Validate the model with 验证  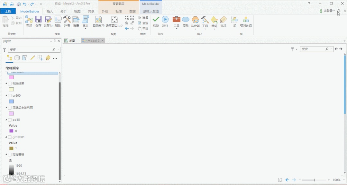156,22
